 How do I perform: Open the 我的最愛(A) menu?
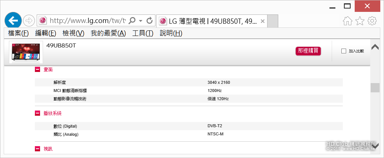click(108, 33)
